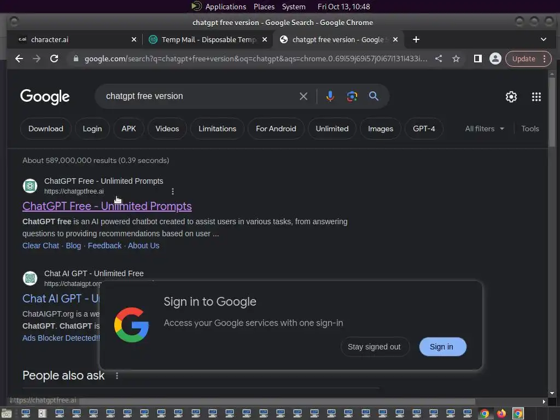The height and width of the screenshot is (420, 560).
Task: Select the GPT-4 filter chip
Action: [424, 129]
